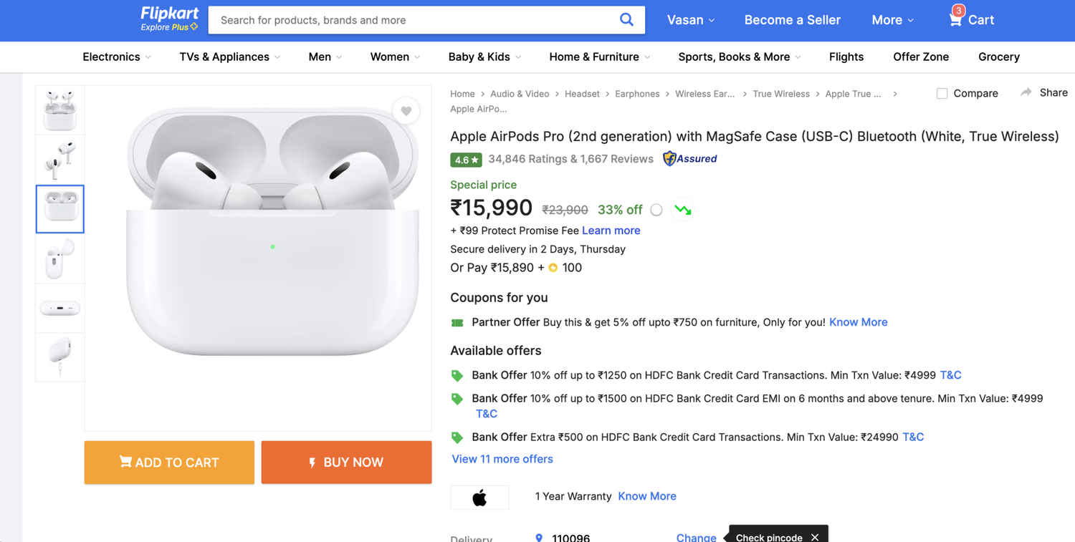Click the Apple brand logo

(479, 497)
